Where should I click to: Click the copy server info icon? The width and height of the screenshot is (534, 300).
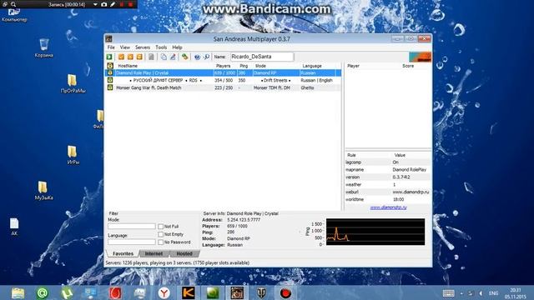164,57
